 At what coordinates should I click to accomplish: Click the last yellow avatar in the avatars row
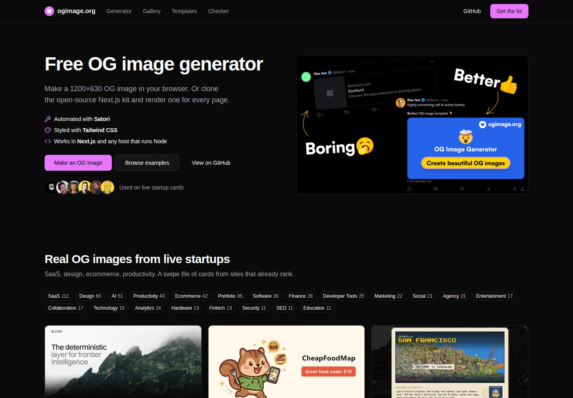[x=107, y=187]
